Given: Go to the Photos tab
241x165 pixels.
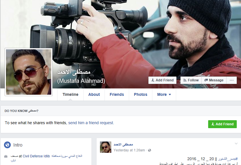Looking at the screenshot, I should (140, 95).
